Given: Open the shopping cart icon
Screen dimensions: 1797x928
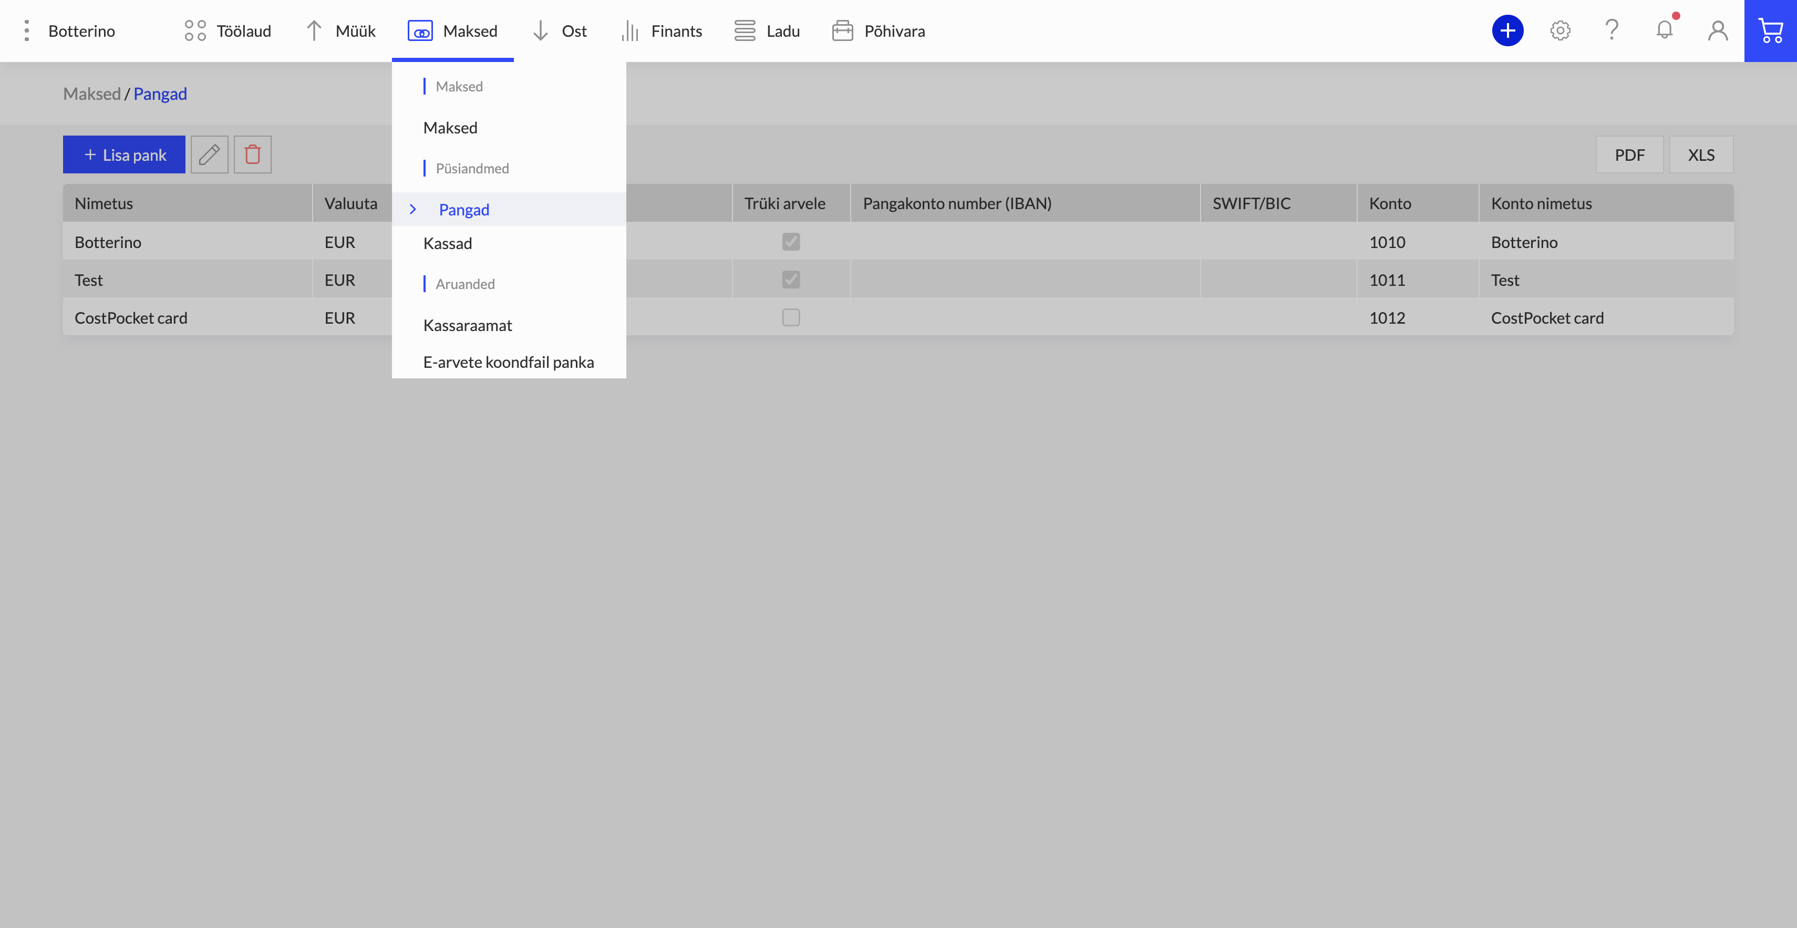Looking at the screenshot, I should click(1771, 30).
